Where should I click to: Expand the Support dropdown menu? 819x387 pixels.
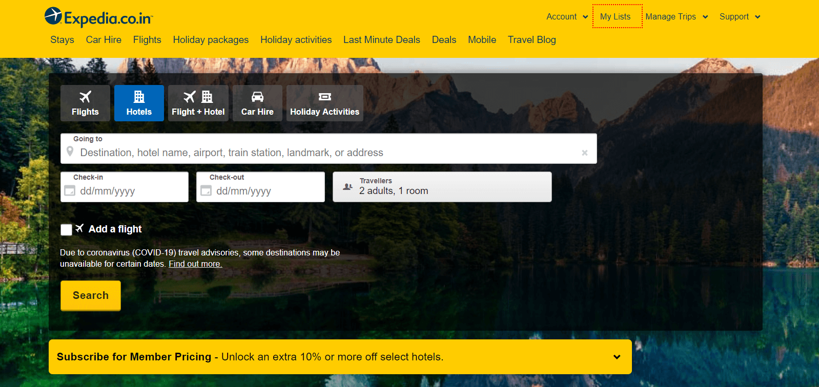coord(740,17)
